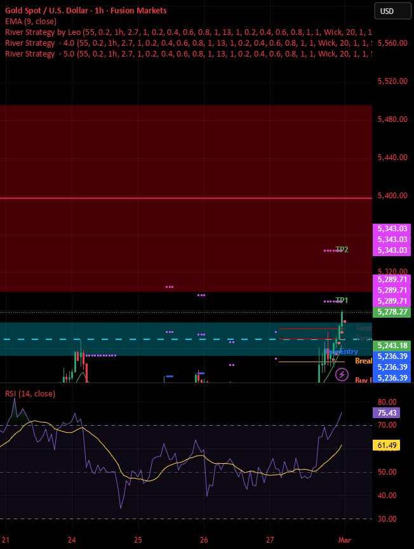The image size is (414, 549).
Task: Click the green 5,243.18 price tag
Action: tap(392, 346)
